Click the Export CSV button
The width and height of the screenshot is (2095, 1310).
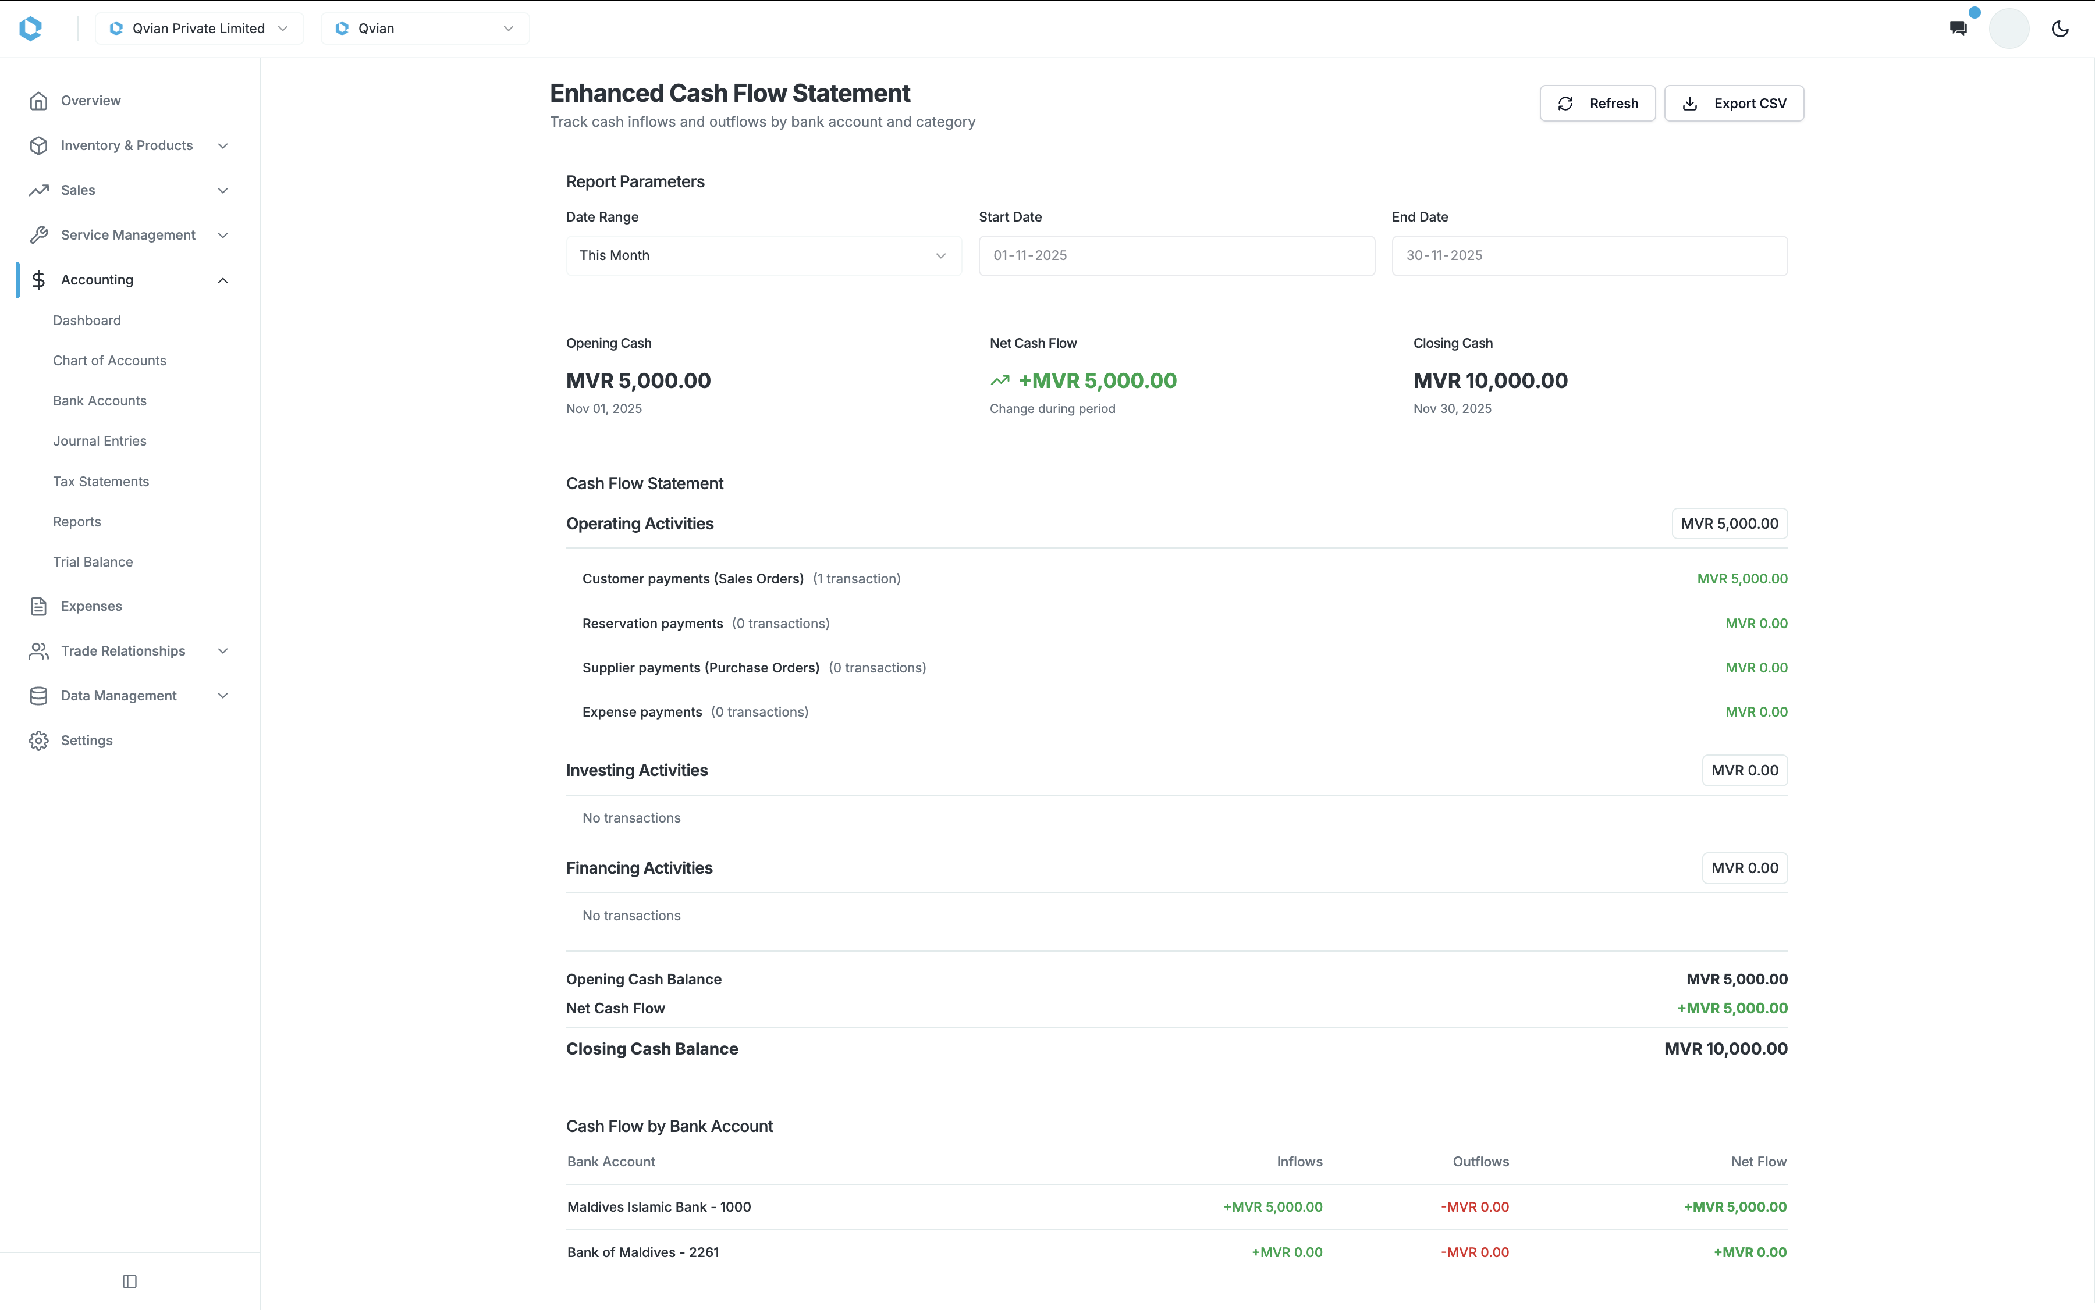(1732, 102)
